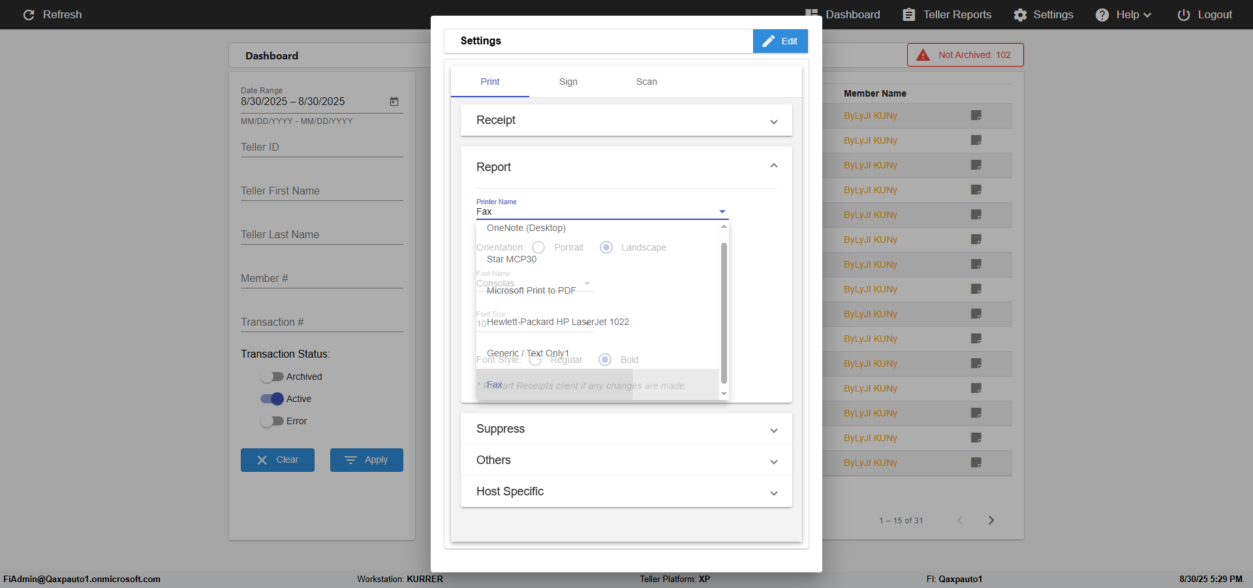Click the filter icon on Apply button
This screenshot has width=1253, height=588.
(350, 460)
